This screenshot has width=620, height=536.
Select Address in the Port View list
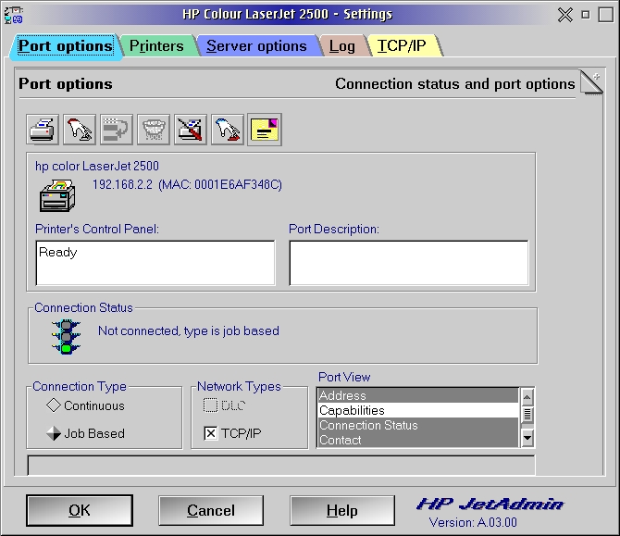coord(418,395)
